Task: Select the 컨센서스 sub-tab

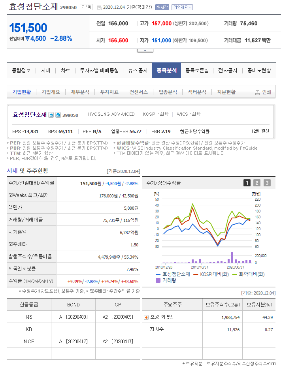Action: [x=139, y=92]
